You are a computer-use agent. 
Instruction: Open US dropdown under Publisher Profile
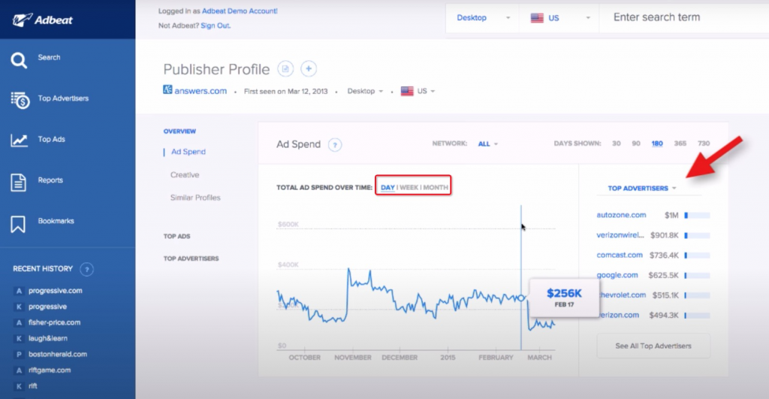point(418,91)
